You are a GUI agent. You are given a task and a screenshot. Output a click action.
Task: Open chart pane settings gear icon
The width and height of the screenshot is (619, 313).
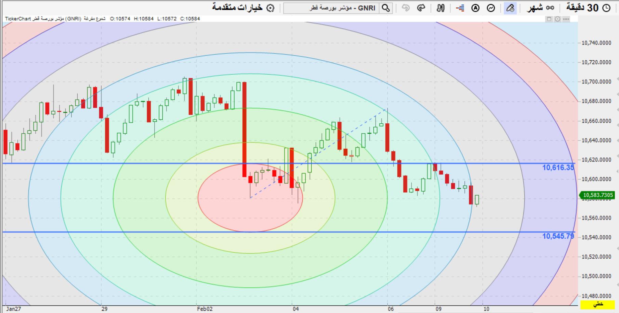pyautogui.click(x=558, y=19)
